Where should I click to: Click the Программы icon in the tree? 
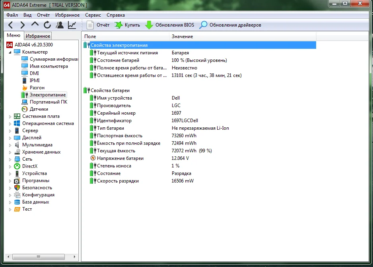tap(17, 181)
